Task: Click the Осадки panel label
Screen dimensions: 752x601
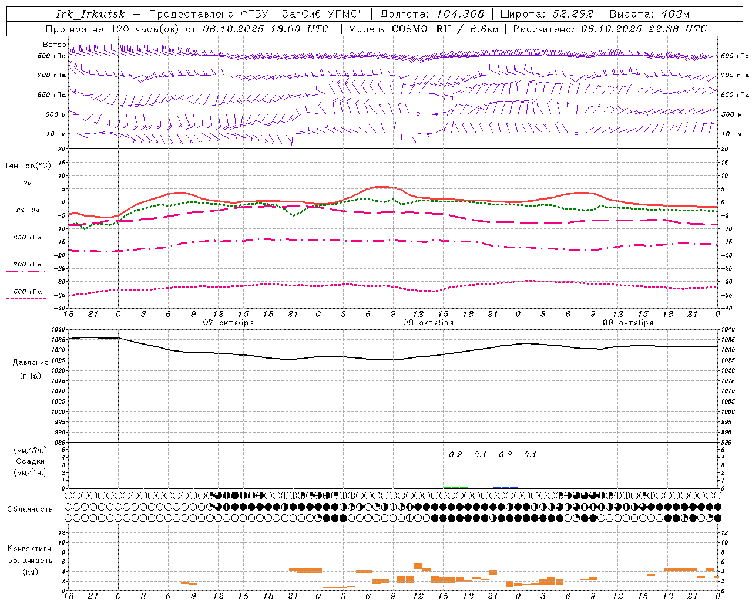Action: coord(31,461)
